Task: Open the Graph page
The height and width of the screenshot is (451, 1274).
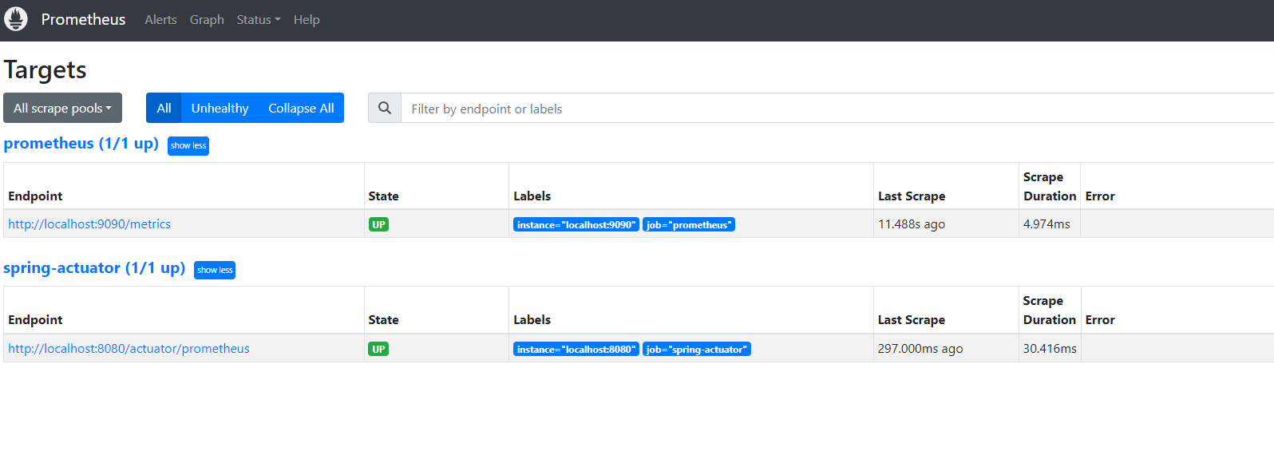Action: tap(207, 20)
